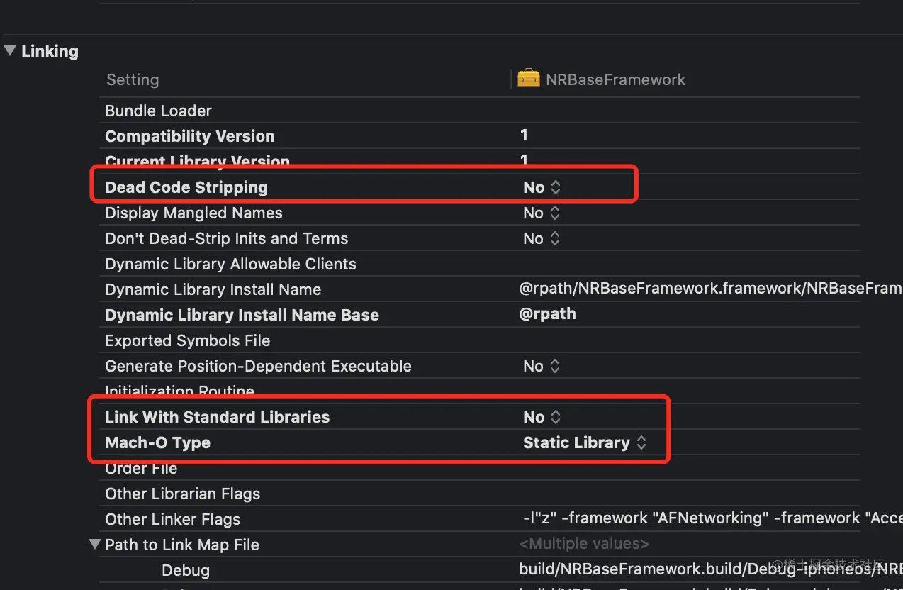Open Generate Position-Dependent Executable popup
The height and width of the screenshot is (590, 903).
point(542,366)
